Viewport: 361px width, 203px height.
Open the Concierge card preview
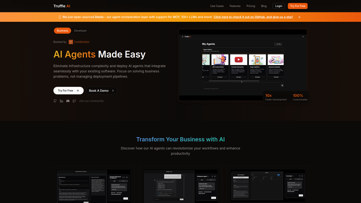click(x=267, y=186)
